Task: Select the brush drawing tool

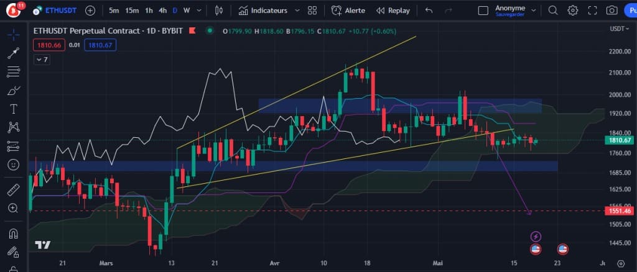Action: pos(14,91)
